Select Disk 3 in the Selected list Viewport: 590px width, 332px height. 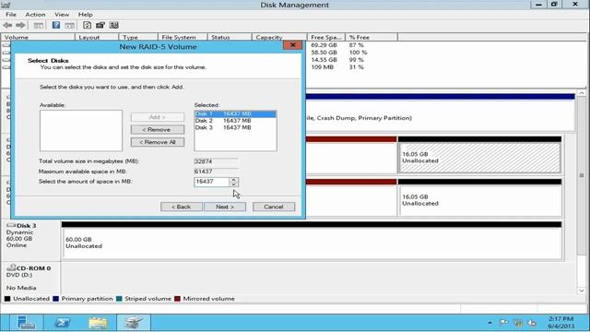click(235, 127)
